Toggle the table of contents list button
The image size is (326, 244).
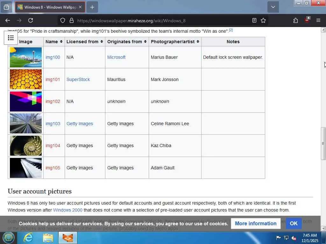coord(11,38)
